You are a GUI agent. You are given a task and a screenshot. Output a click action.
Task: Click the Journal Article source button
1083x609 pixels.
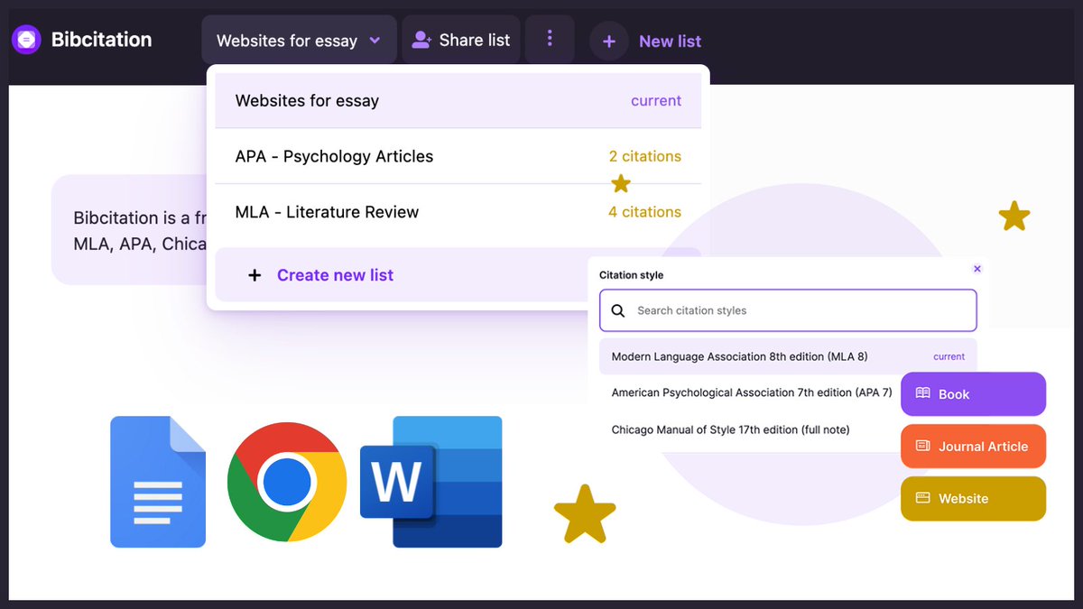tap(973, 447)
